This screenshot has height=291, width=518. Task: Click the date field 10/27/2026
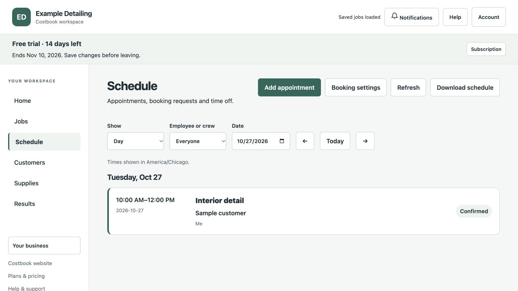261,141
